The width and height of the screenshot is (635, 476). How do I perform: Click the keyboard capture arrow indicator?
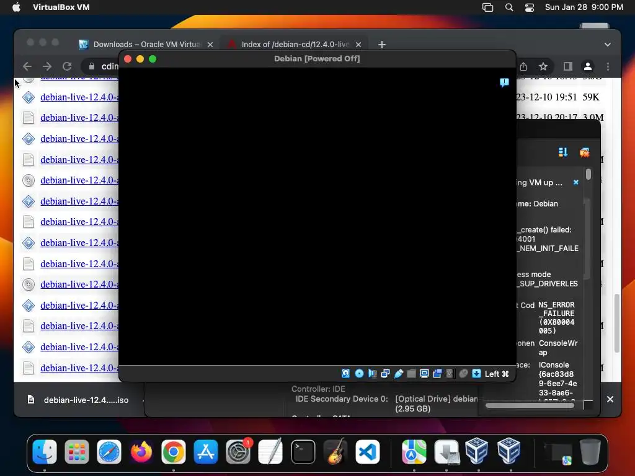(476, 374)
